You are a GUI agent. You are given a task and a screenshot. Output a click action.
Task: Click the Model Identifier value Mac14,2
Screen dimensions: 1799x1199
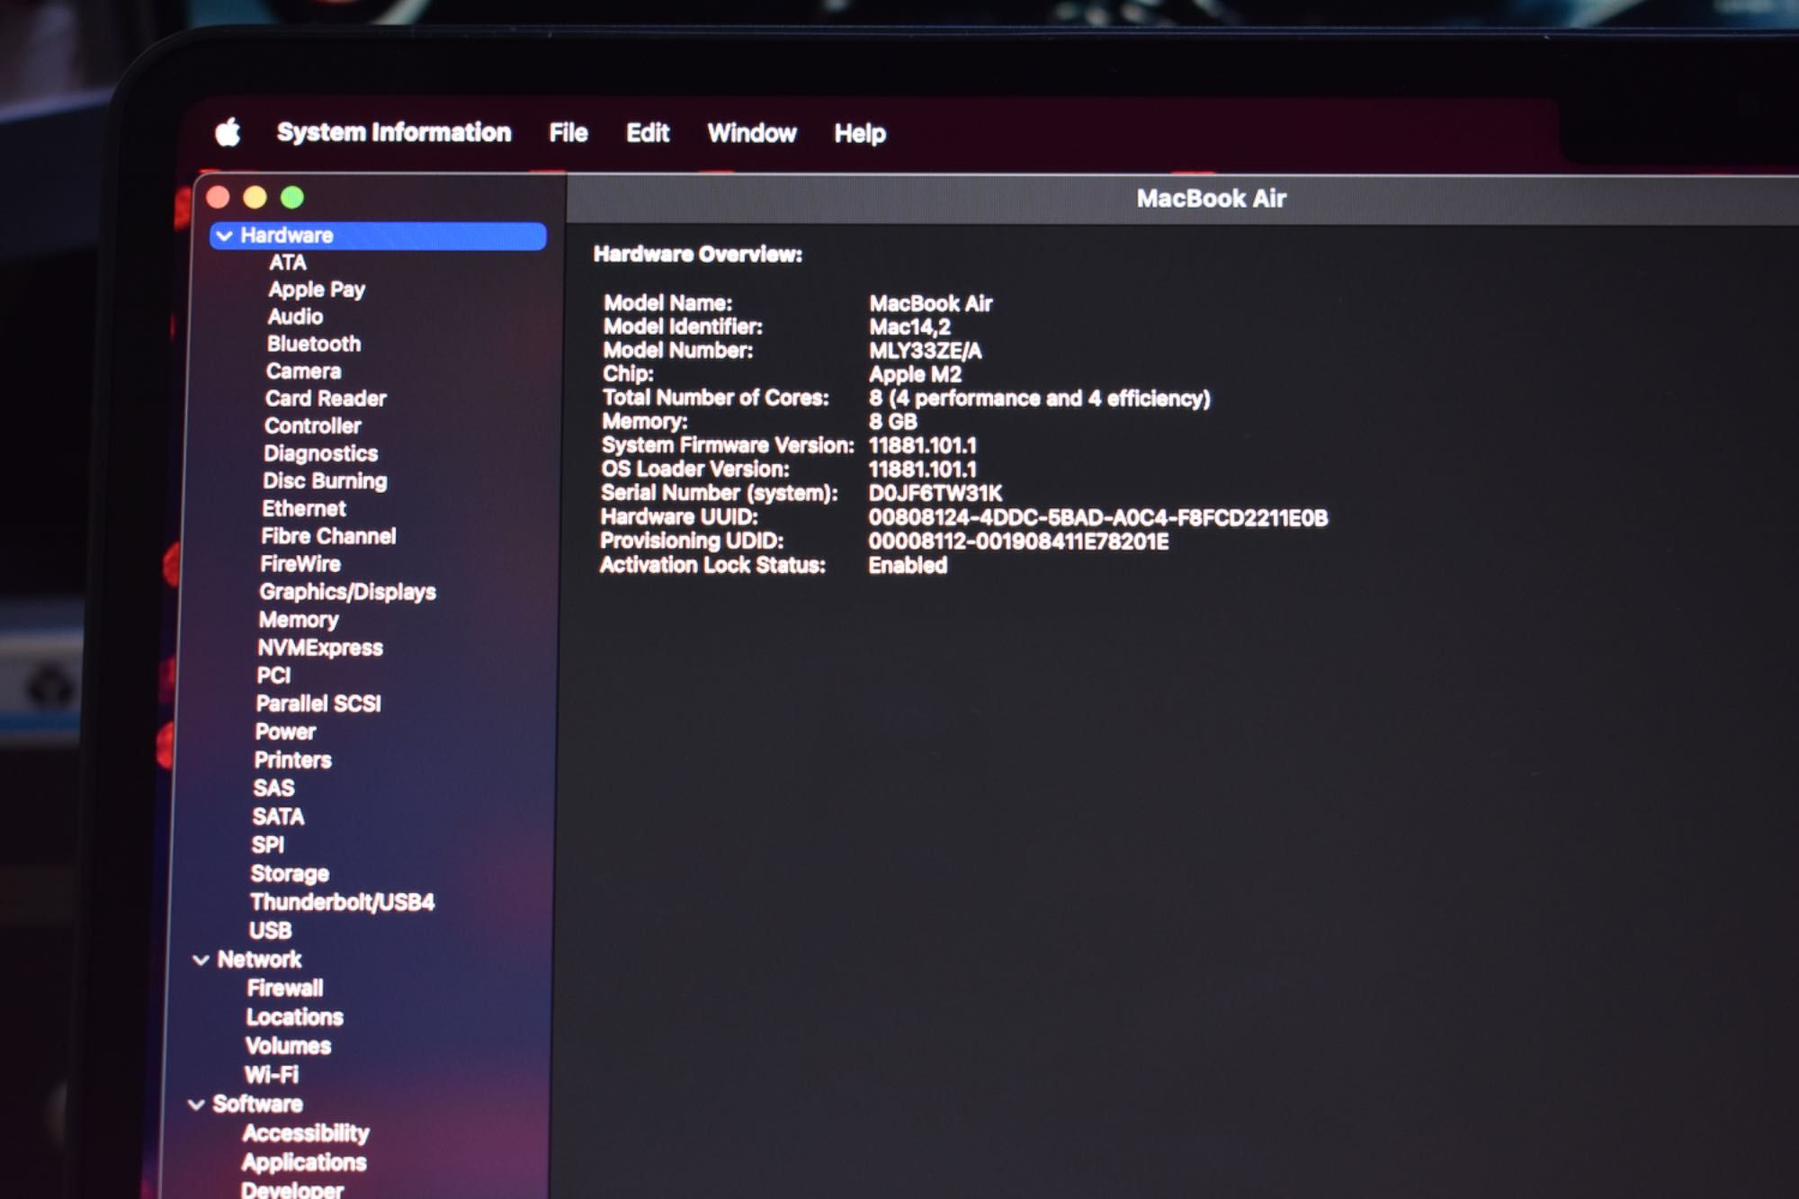click(x=909, y=327)
